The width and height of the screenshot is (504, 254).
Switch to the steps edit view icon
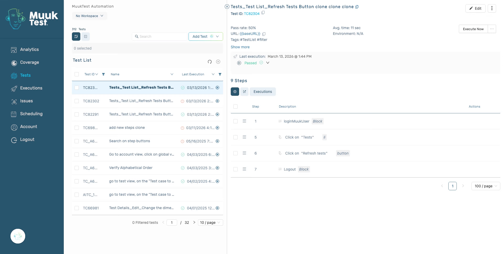tap(244, 92)
